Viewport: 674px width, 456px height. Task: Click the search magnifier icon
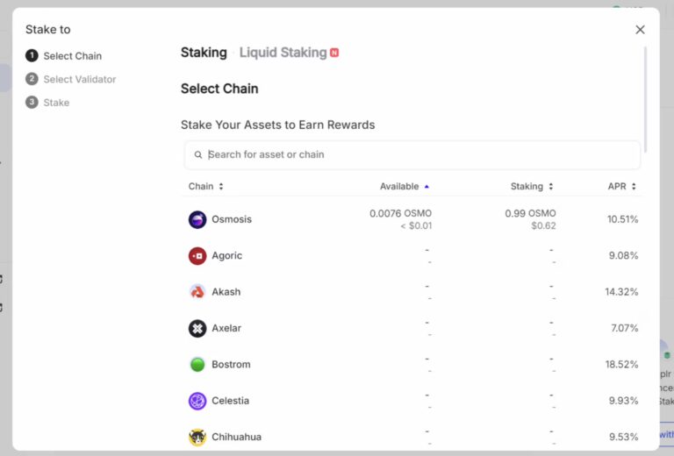[198, 155]
